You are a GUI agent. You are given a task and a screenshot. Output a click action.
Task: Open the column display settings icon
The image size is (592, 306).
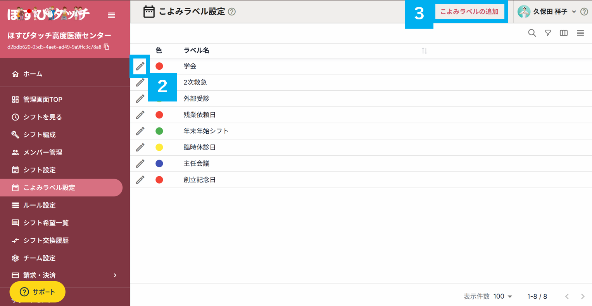coord(564,33)
